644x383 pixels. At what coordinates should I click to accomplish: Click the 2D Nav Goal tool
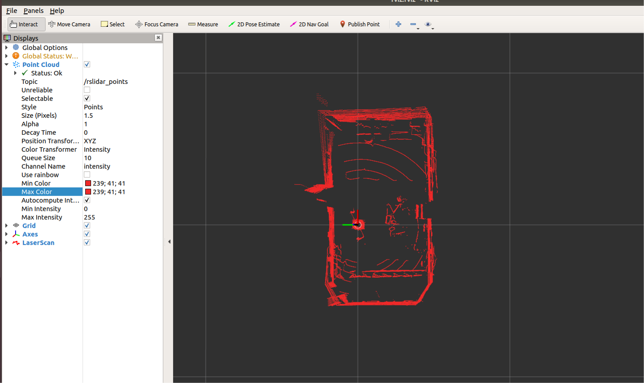click(x=309, y=24)
